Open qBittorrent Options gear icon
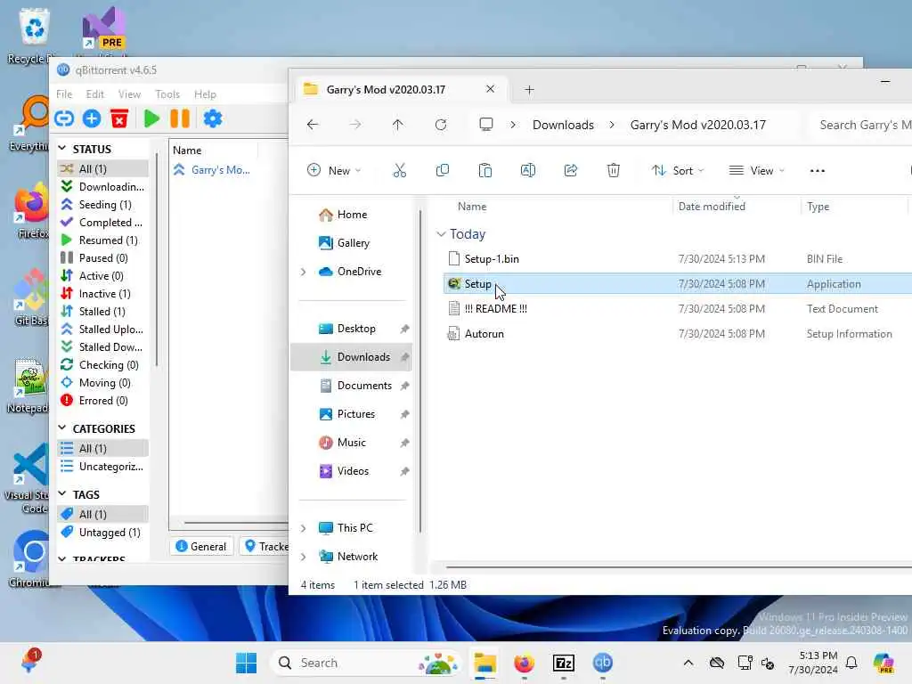This screenshot has width=912, height=684. (212, 118)
